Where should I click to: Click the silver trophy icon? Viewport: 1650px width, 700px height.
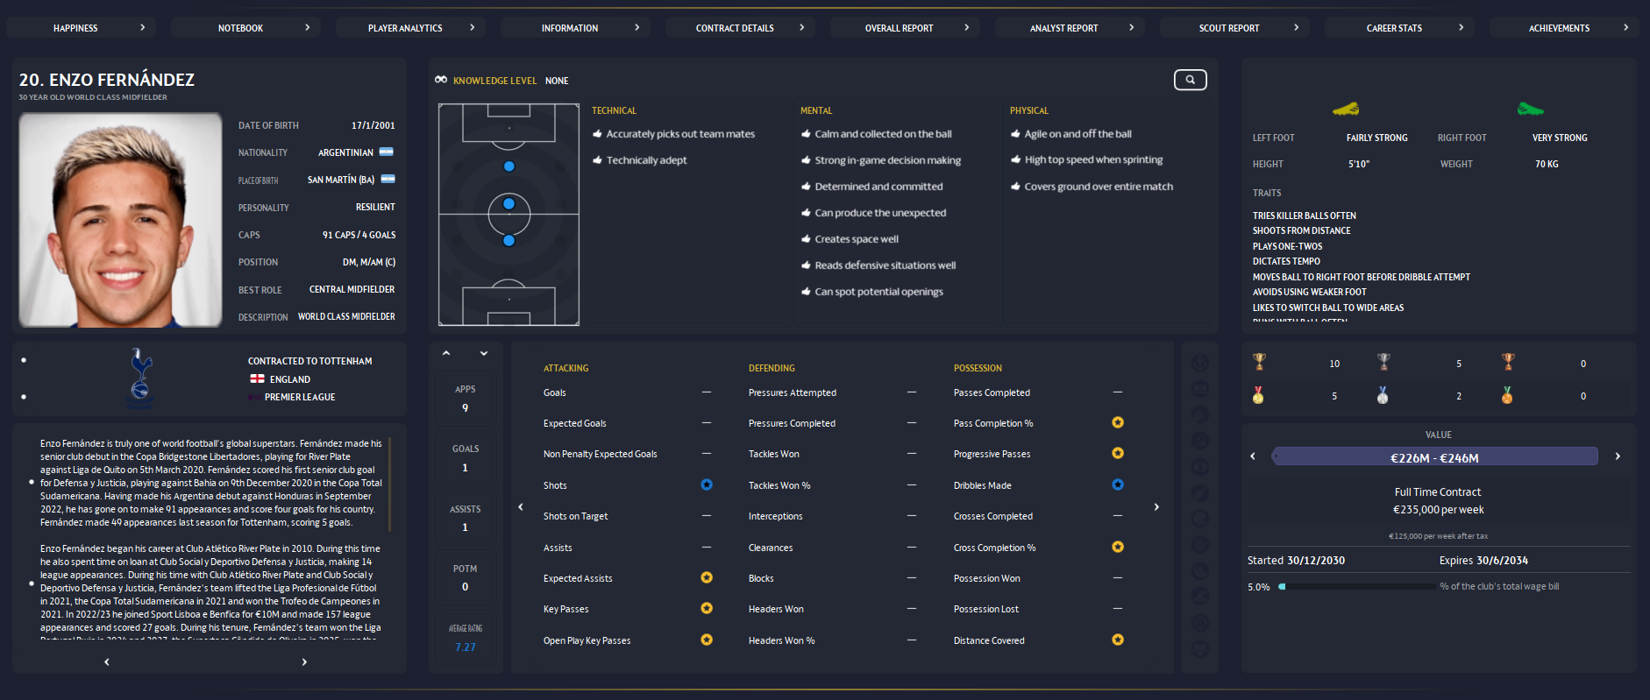[x=1383, y=361]
